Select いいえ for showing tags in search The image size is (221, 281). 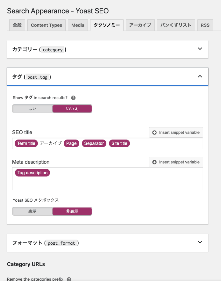(72, 109)
